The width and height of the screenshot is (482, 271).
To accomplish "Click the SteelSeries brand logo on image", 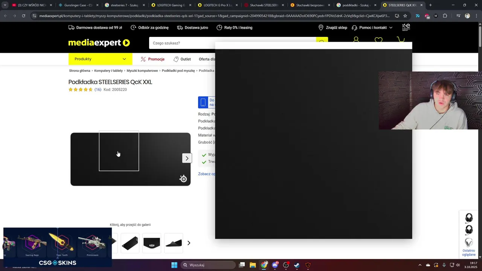I will coord(183,179).
